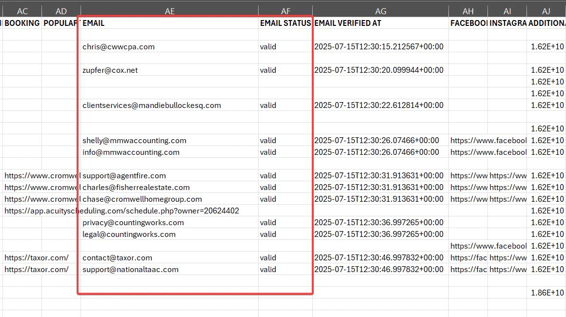The height and width of the screenshot is (317, 566).
Task: Select column header AD
Action: [61, 11]
